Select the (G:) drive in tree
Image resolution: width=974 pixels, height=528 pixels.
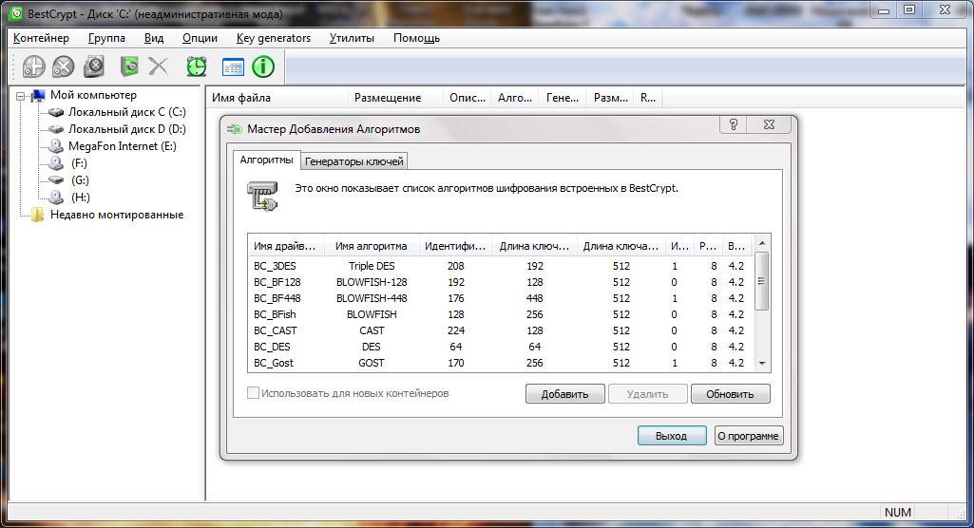pyautogui.click(x=80, y=180)
